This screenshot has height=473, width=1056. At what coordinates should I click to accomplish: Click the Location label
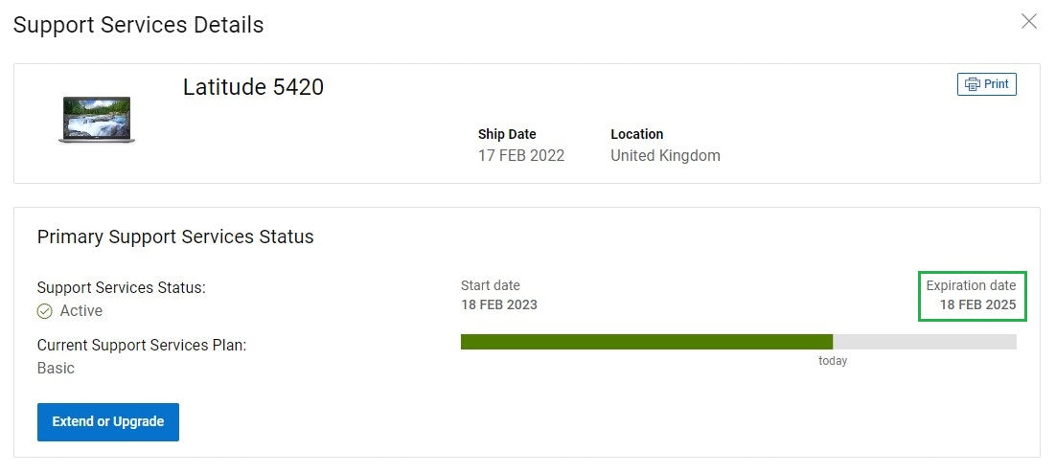coord(636,134)
